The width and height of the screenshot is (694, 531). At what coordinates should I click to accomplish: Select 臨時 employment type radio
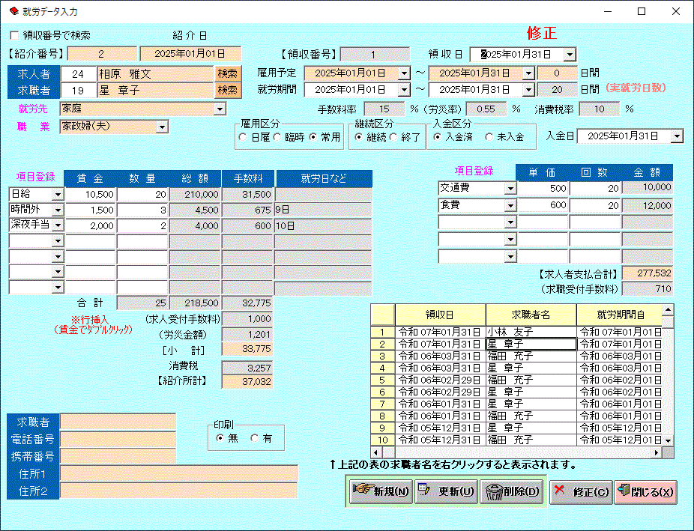tap(277, 138)
